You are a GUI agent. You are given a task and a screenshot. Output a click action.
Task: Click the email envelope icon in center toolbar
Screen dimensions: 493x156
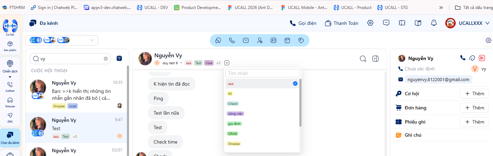(x=246, y=40)
